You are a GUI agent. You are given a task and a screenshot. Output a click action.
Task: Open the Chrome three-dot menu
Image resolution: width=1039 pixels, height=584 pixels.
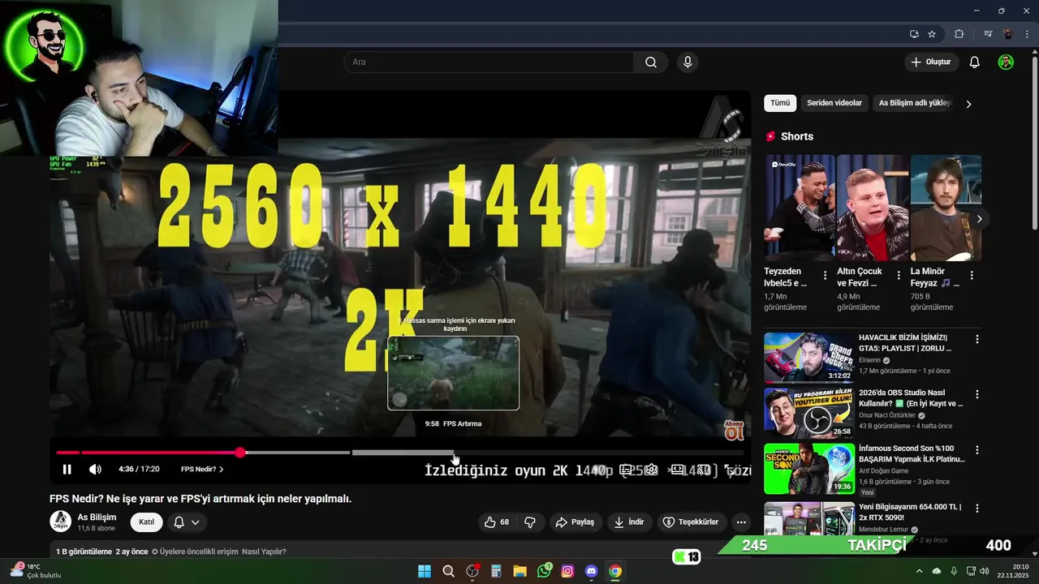[1026, 34]
